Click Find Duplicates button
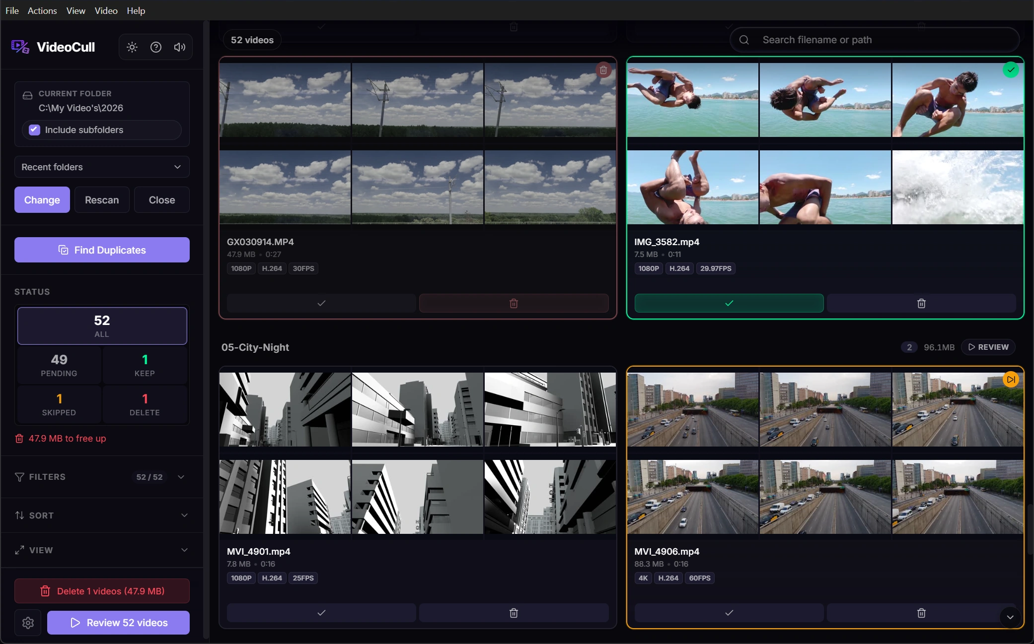1034x644 pixels. click(x=102, y=250)
